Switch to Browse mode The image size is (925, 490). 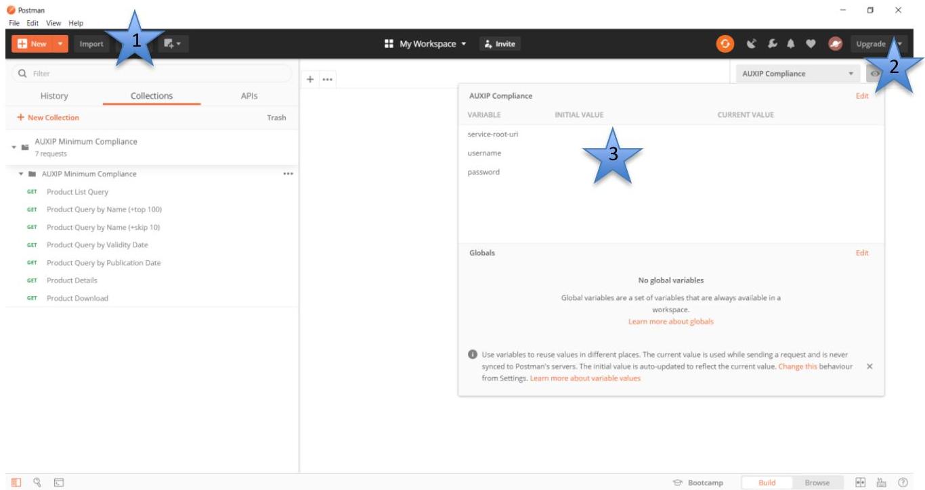[x=817, y=483]
